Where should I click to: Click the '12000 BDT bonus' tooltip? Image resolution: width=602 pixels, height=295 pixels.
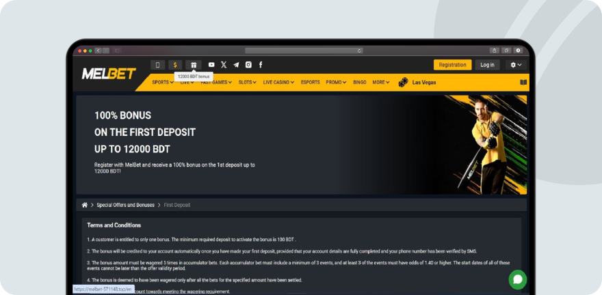[x=194, y=76]
